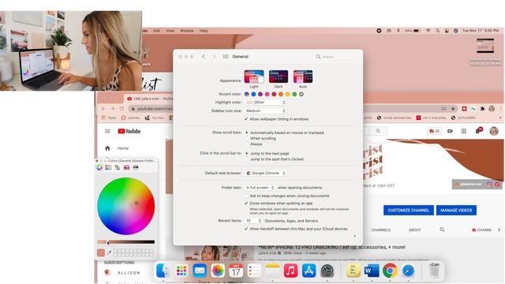Click MANAGE VIDEOS button on YouTube
The image size is (505, 284).
tap(456, 211)
